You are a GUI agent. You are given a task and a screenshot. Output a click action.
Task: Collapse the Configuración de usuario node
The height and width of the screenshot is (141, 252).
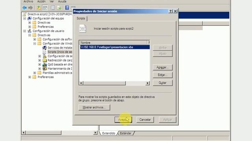24,31
